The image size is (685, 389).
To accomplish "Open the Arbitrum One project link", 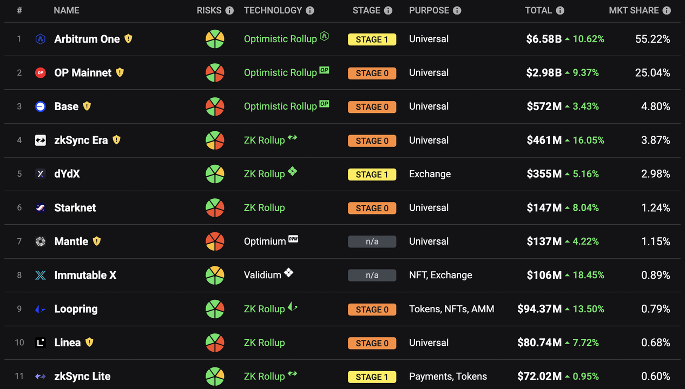I will click(x=87, y=39).
